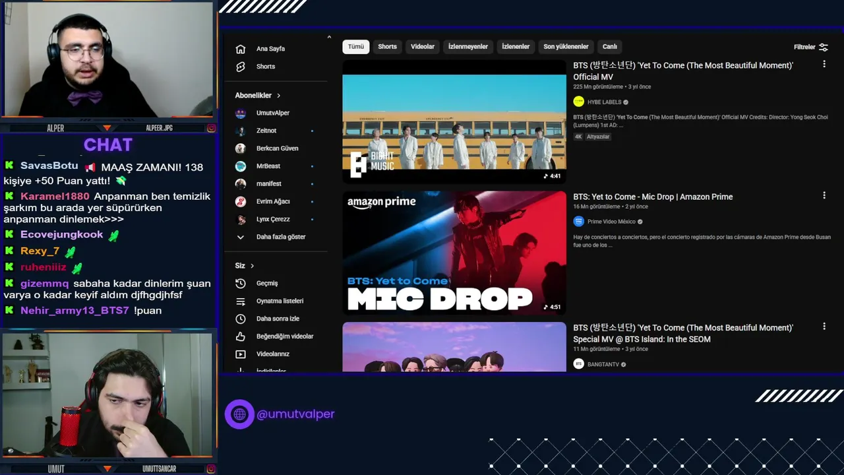Select Canlı filter chip
This screenshot has height=475, width=844.
[x=610, y=47]
